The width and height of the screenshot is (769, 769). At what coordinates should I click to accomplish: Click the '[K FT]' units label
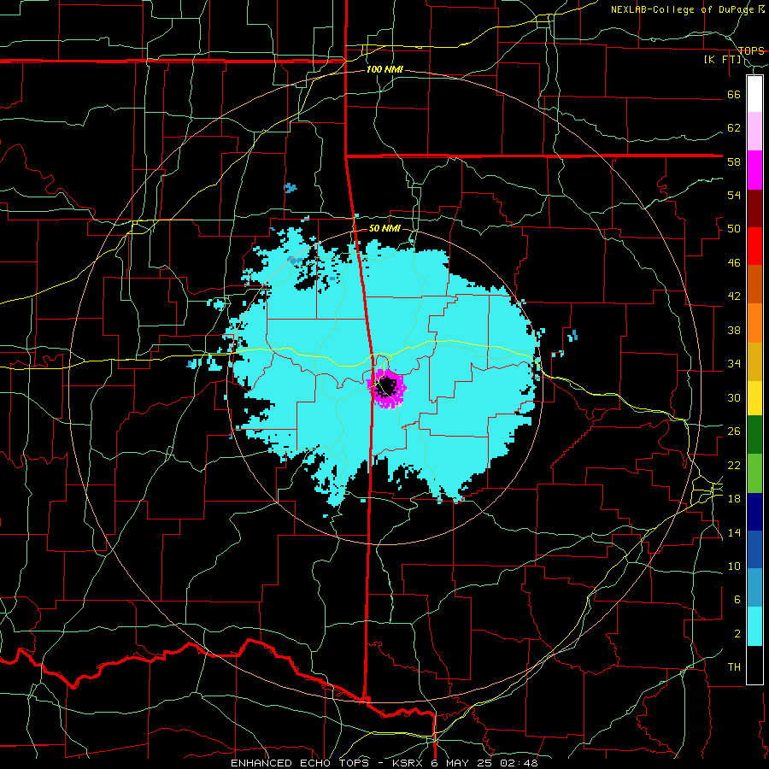pyautogui.click(x=722, y=60)
